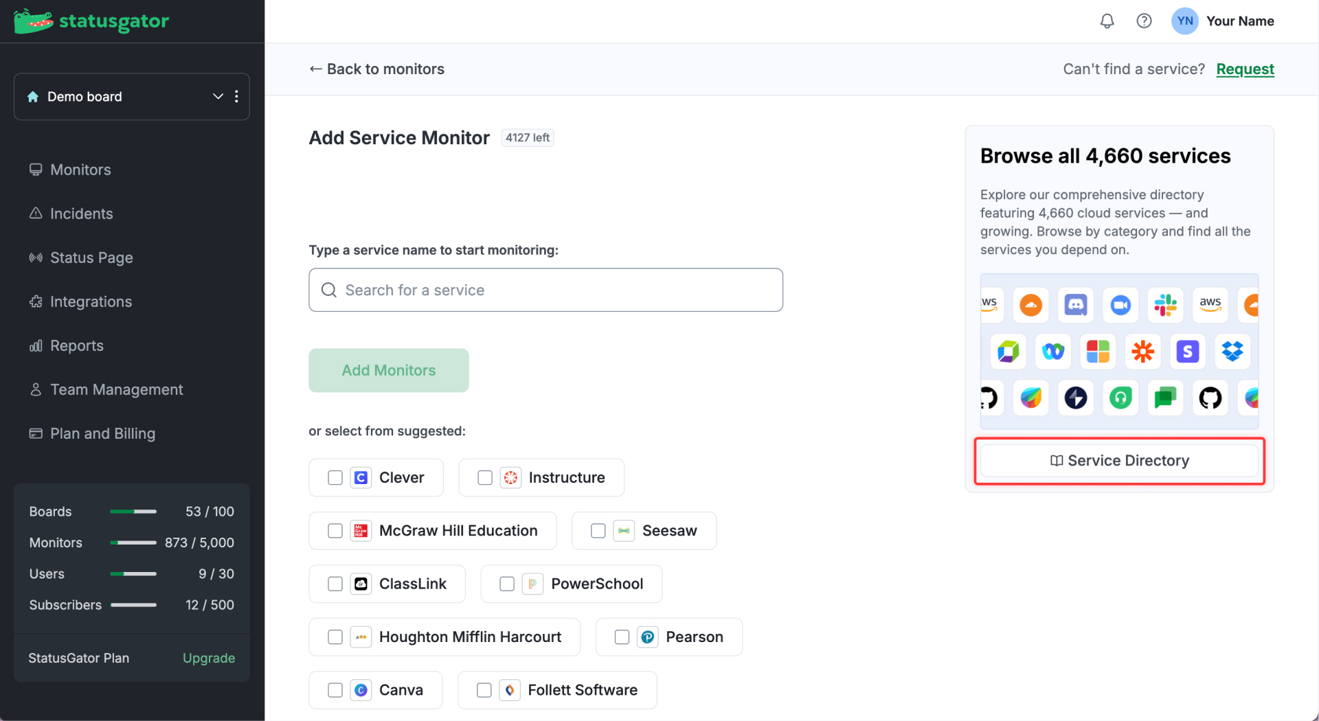Click the magnifier icon in search box
This screenshot has height=721, width=1319.
point(329,290)
